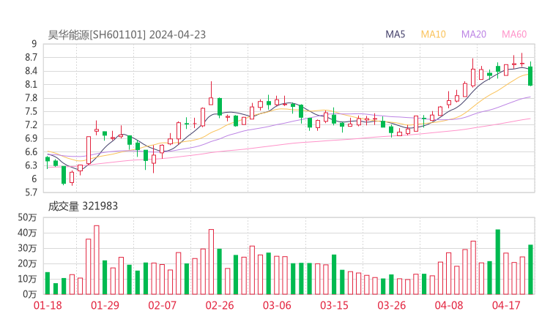Click the 9 price axis label

pos(34,44)
